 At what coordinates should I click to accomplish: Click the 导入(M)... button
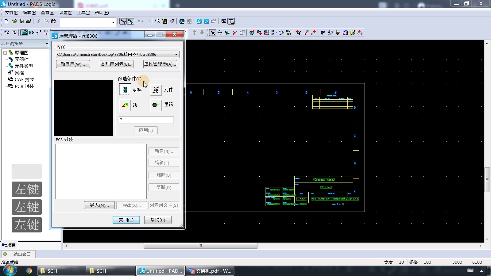coord(99,205)
